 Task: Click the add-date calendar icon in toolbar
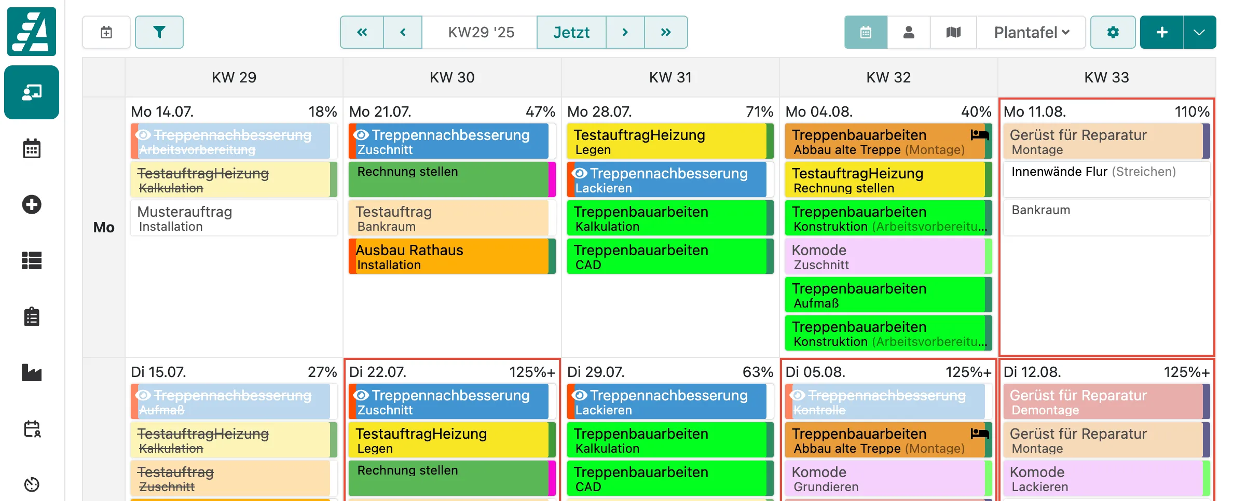click(106, 32)
